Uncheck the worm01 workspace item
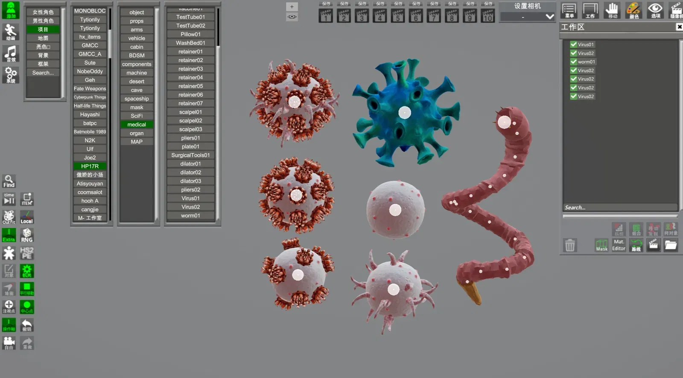 pos(574,62)
